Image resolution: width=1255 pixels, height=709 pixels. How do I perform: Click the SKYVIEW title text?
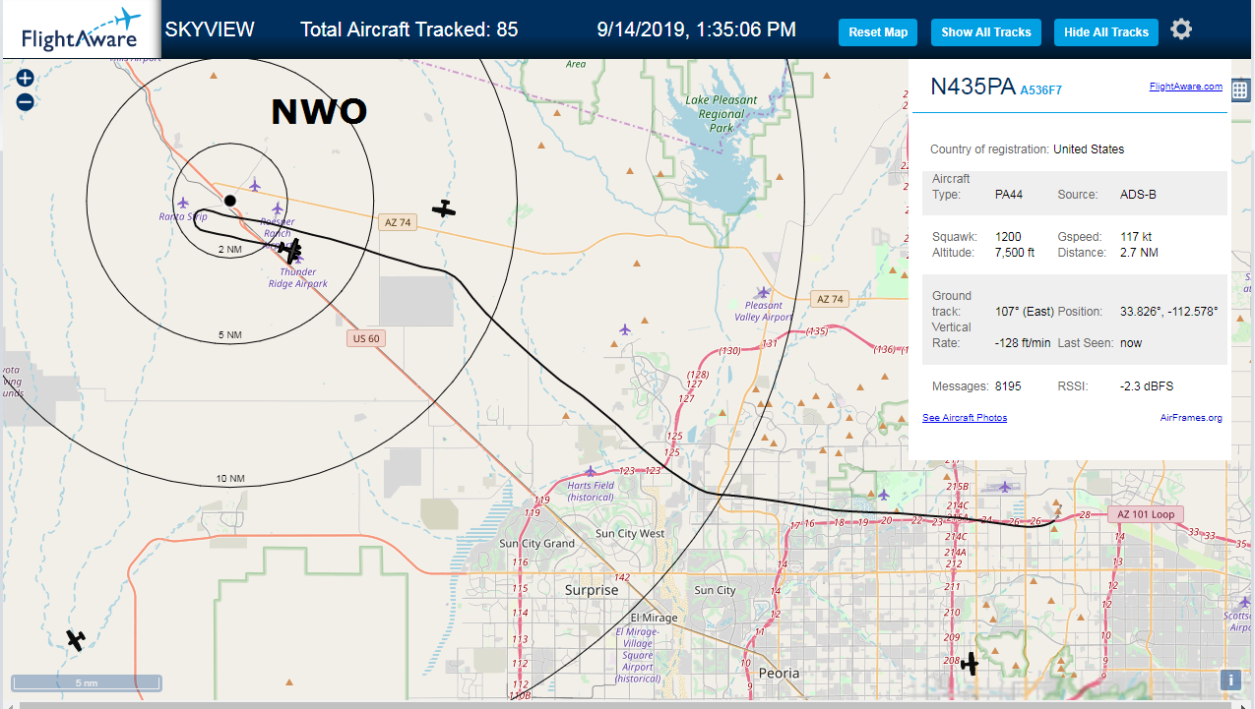point(210,30)
